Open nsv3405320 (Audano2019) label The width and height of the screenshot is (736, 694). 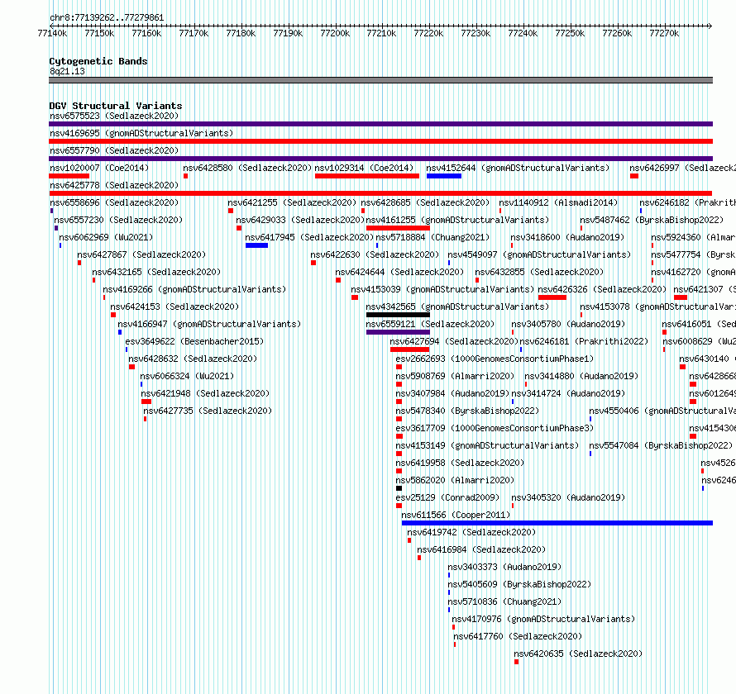pos(568,497)
